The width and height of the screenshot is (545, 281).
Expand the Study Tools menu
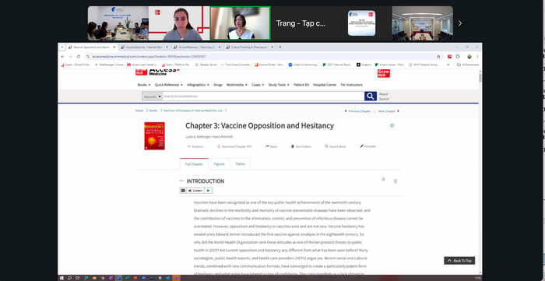tap(279, 85)
